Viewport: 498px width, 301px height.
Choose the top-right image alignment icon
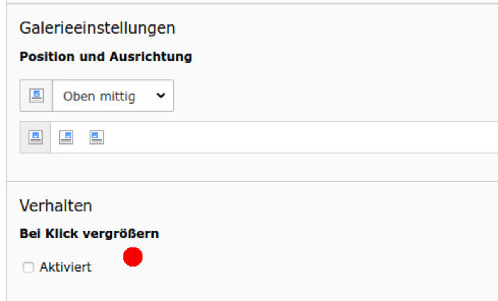click(x=66, y=137)
